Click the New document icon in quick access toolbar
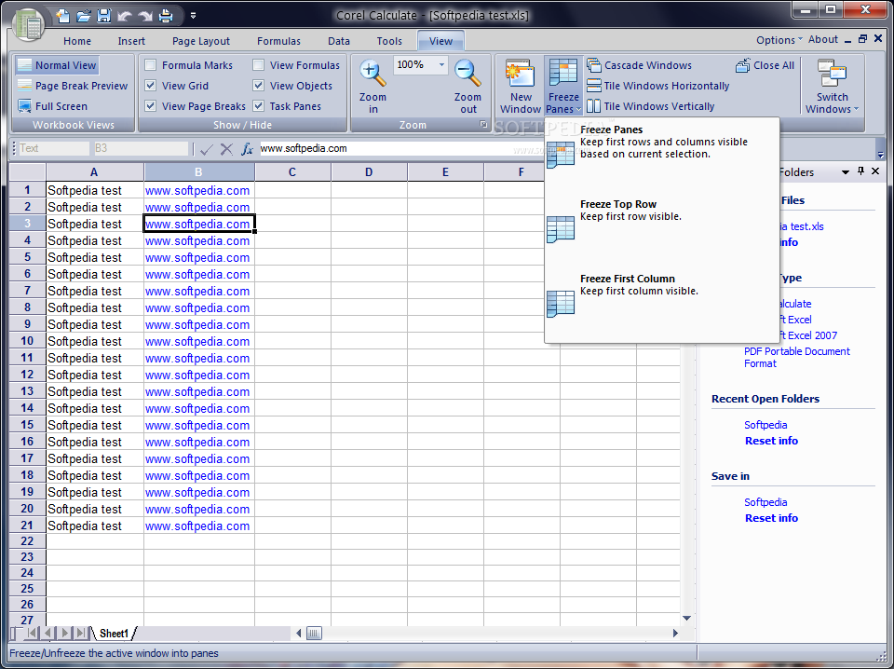This screenshot has height=669, width=894. (62, 16)
